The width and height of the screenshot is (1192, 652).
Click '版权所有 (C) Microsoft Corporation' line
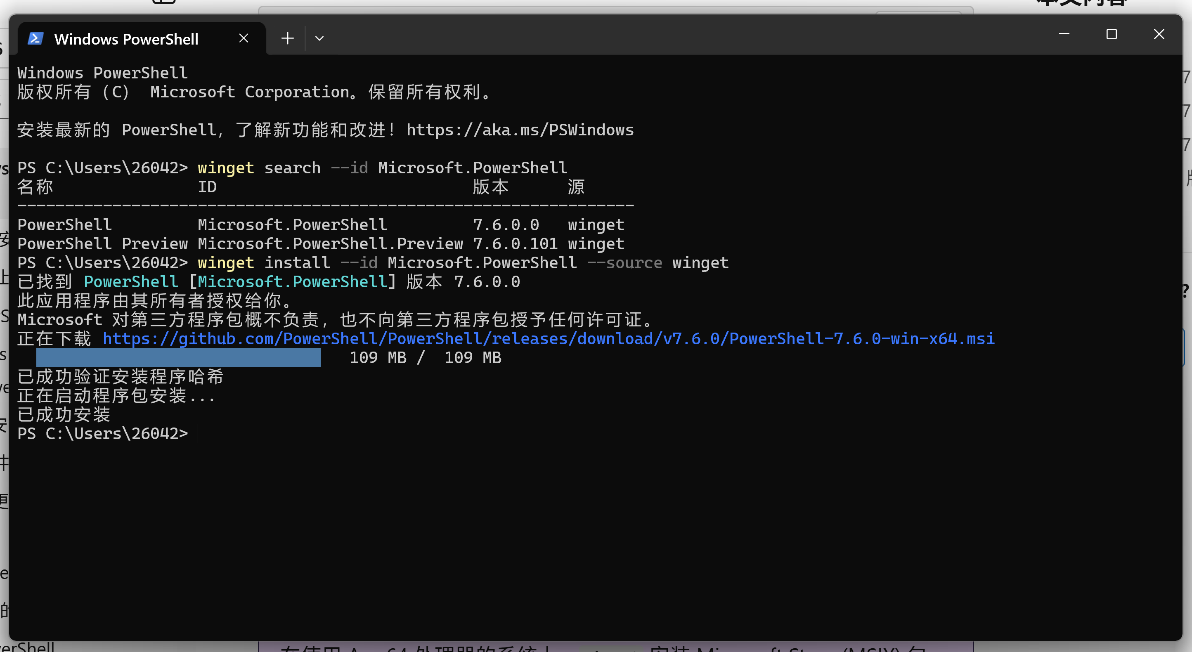pos(255,92)
